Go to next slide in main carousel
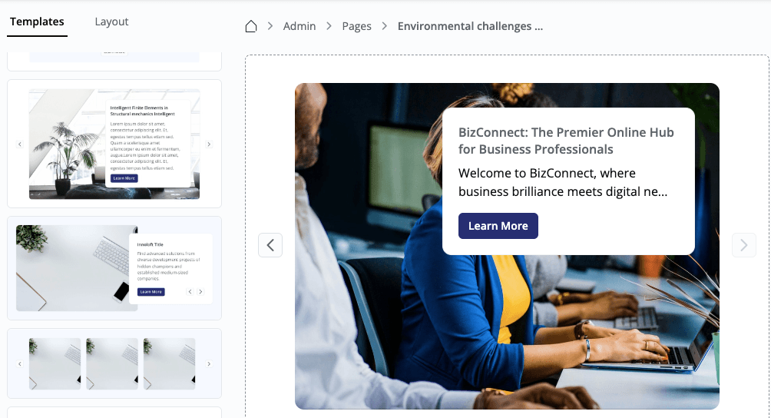The image size is (771, 418). (x=743, y=245)
